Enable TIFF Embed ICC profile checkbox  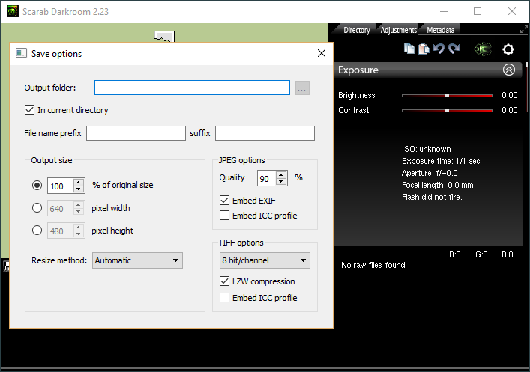point(224,298)
